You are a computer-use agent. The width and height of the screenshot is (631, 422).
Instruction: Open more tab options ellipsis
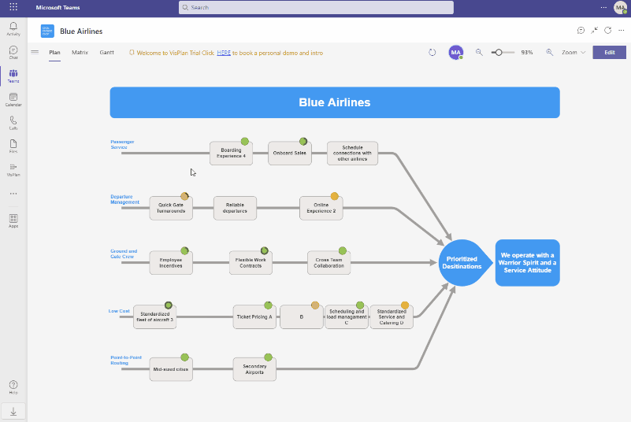click(622, 30)
